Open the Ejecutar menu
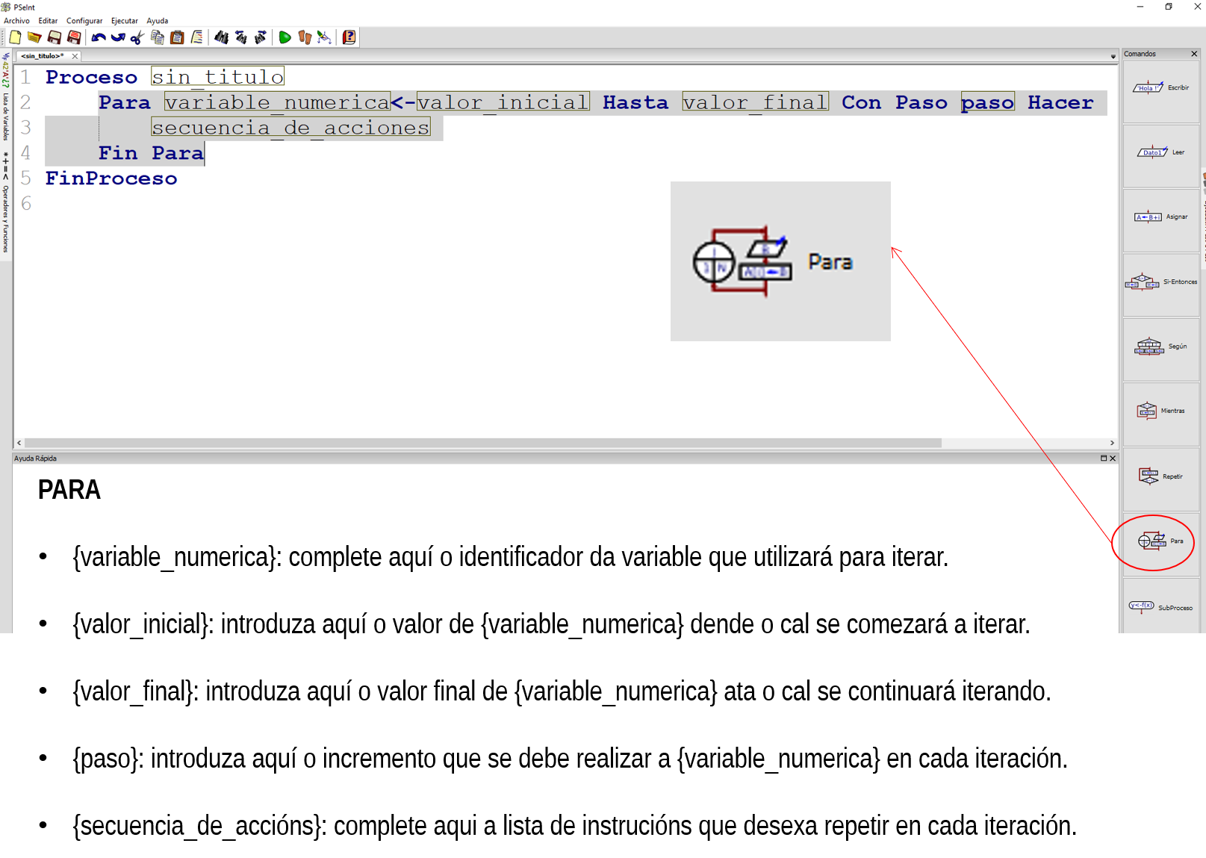Image resolution: width=1206 pixels, height=858 pixels. click(x=124, y=20)
